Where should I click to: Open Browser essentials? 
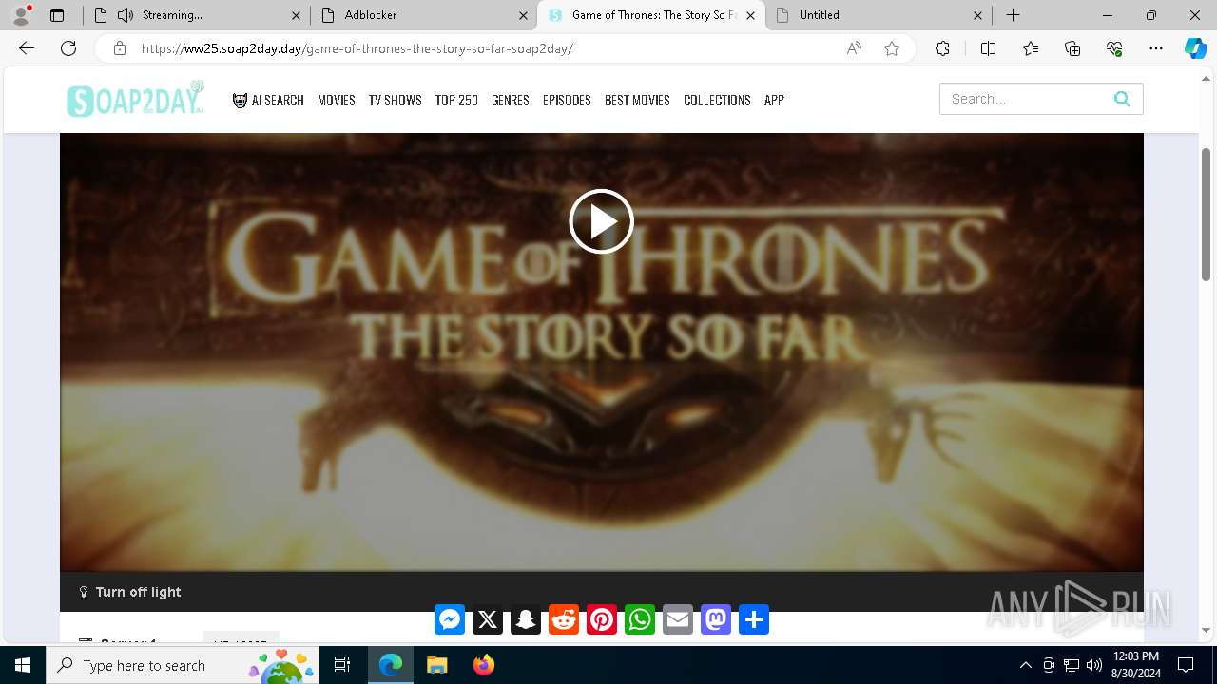point(1114,48)
